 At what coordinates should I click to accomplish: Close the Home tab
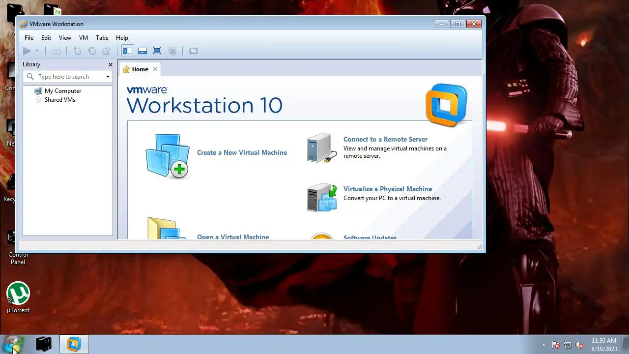pyautogui.click(x=155, y=69)
